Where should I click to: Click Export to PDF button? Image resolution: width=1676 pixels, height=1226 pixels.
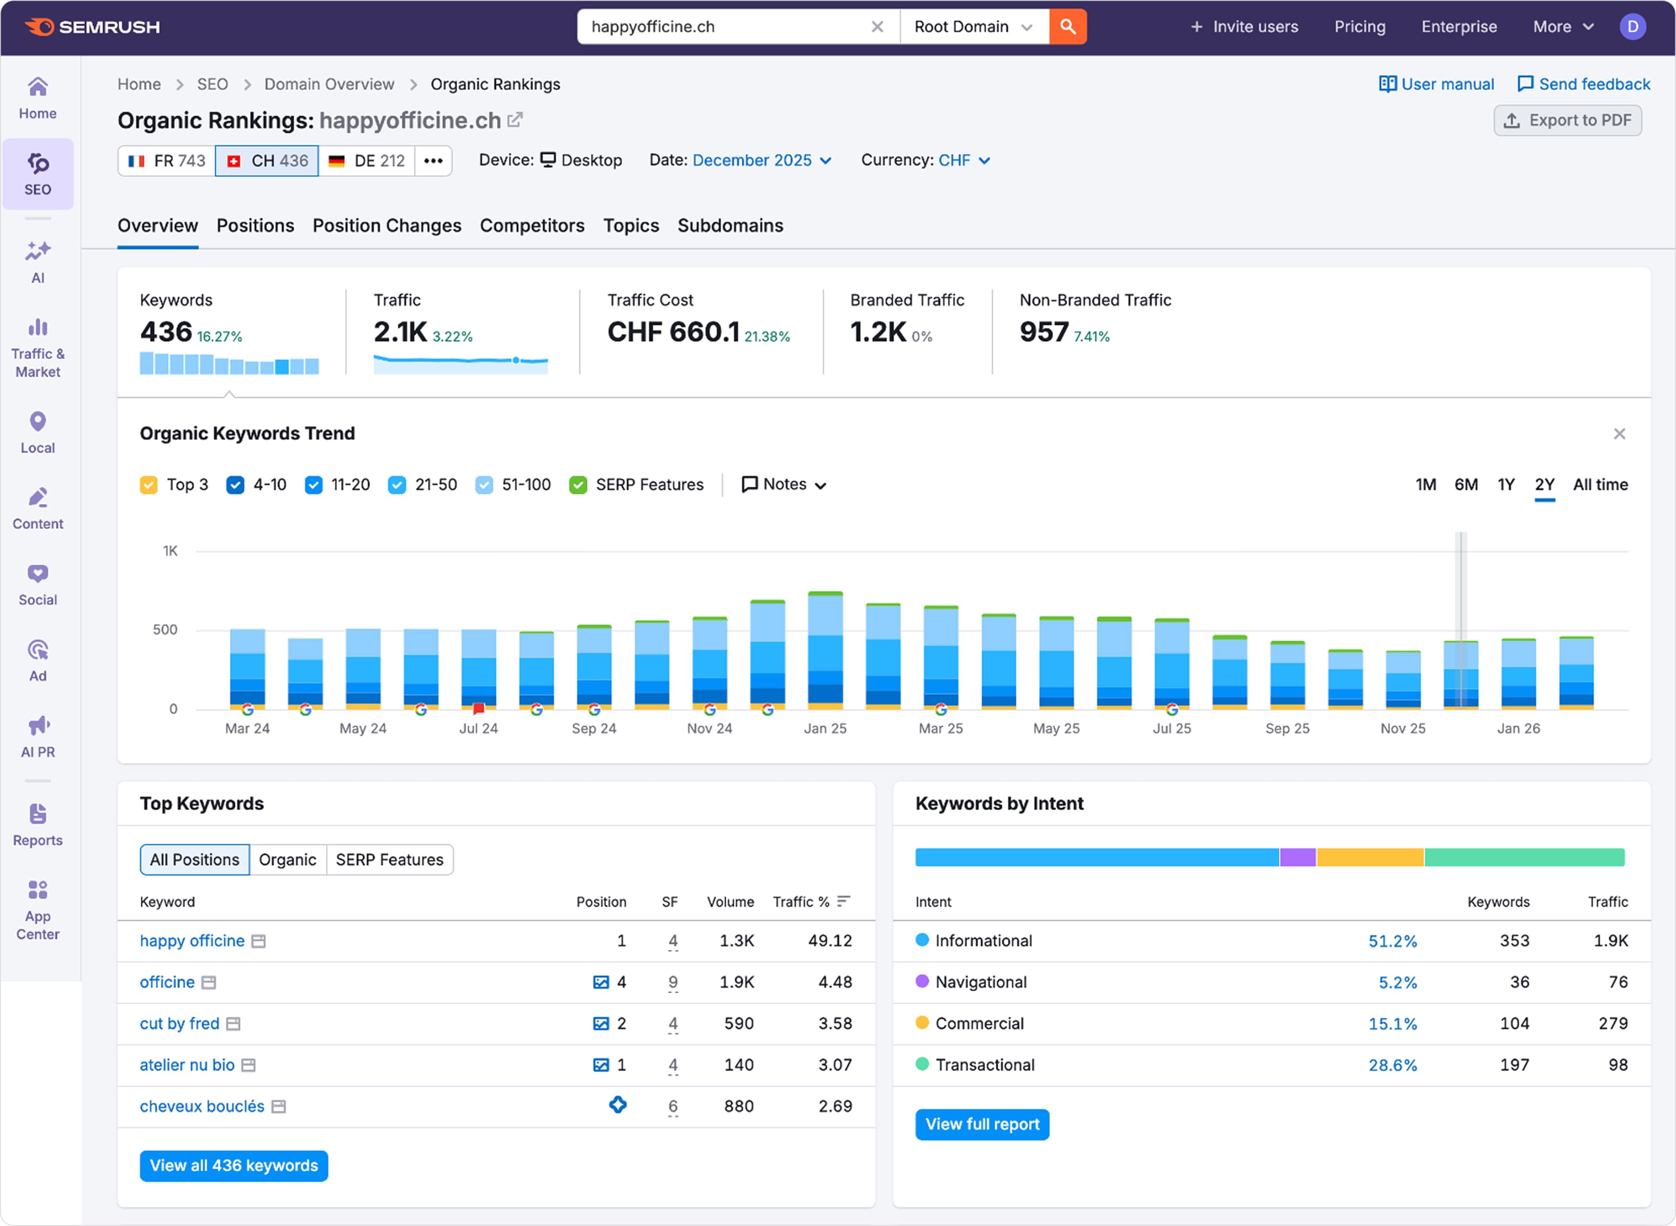(x=1567, y=120)
